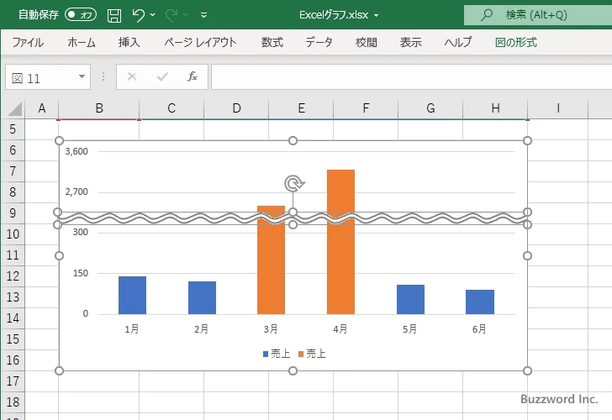Expand the Name Box dropdown arrow
Image resolution: width=612 pixels, height=420 pixels.
click(x=82, y=76)
